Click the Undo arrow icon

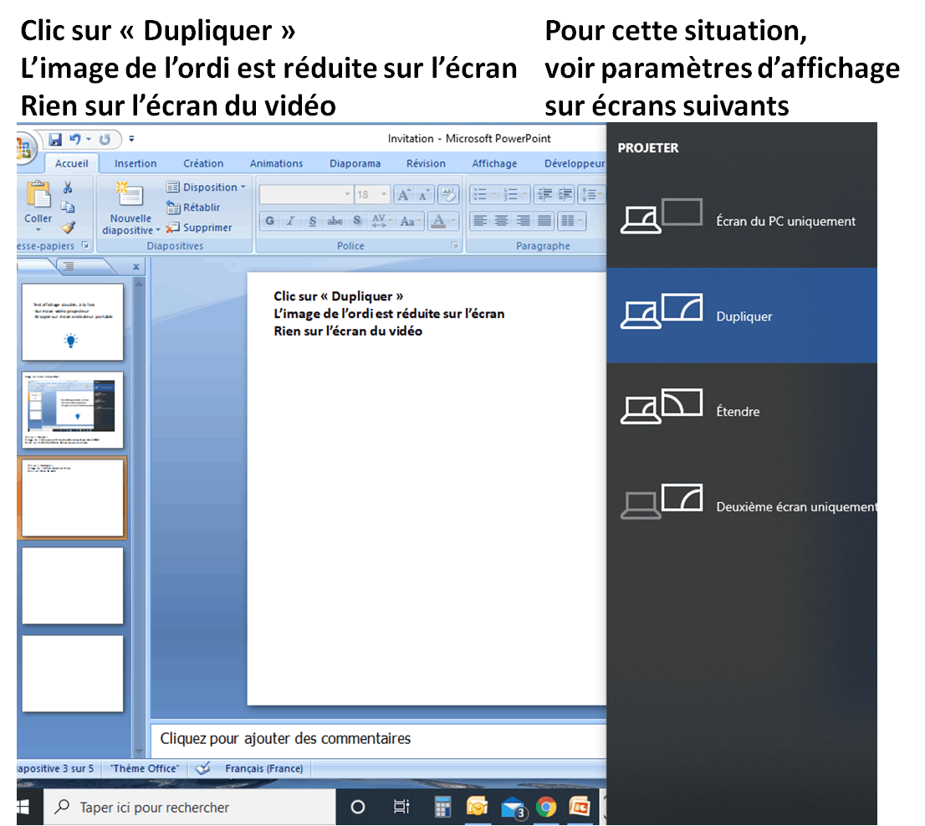click(75, 139)
